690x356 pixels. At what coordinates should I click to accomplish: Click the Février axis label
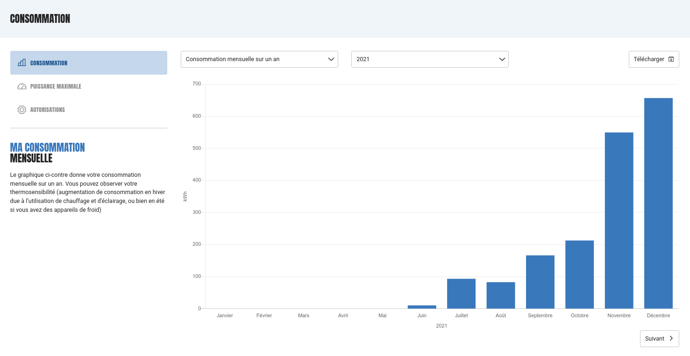click(x=264, y=315)
